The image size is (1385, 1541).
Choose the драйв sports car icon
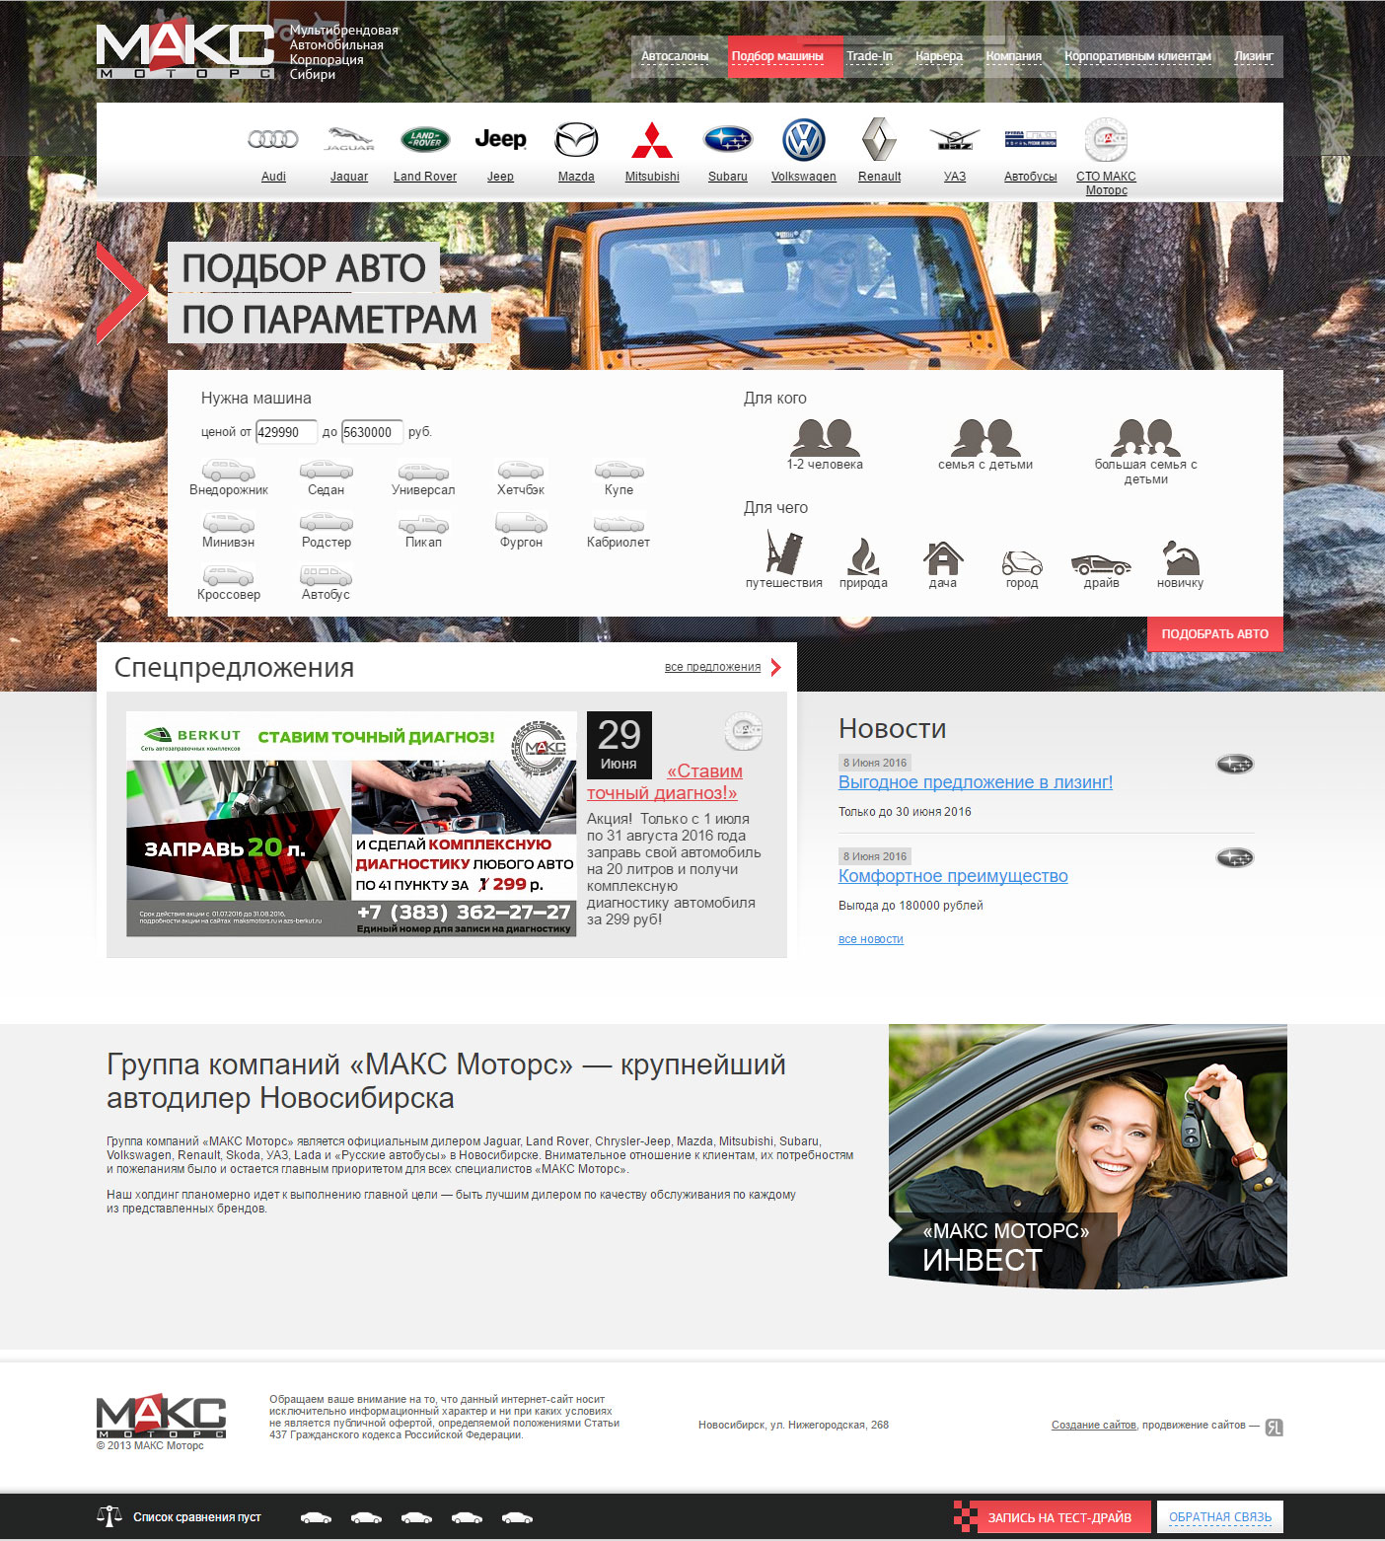pyautogui.click(x=1101, y=564)
